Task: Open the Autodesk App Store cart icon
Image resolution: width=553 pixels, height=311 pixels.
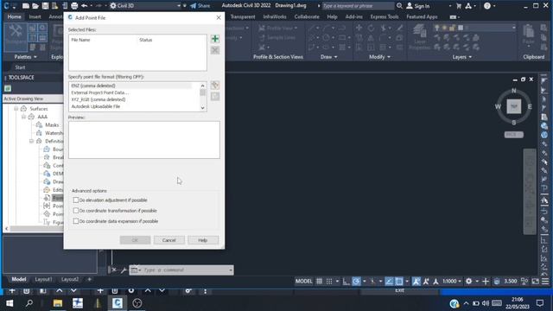Action: pos(459,6)
